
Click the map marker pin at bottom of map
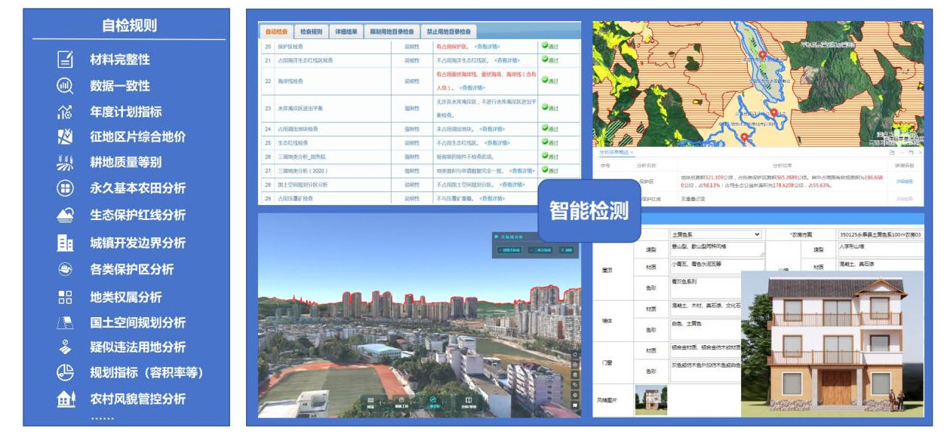(745, 137)
